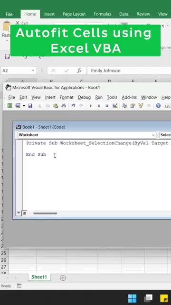Switch to the Review ribbon tab
This screenshot has height=305, width=171.
(x=143, y=14)
